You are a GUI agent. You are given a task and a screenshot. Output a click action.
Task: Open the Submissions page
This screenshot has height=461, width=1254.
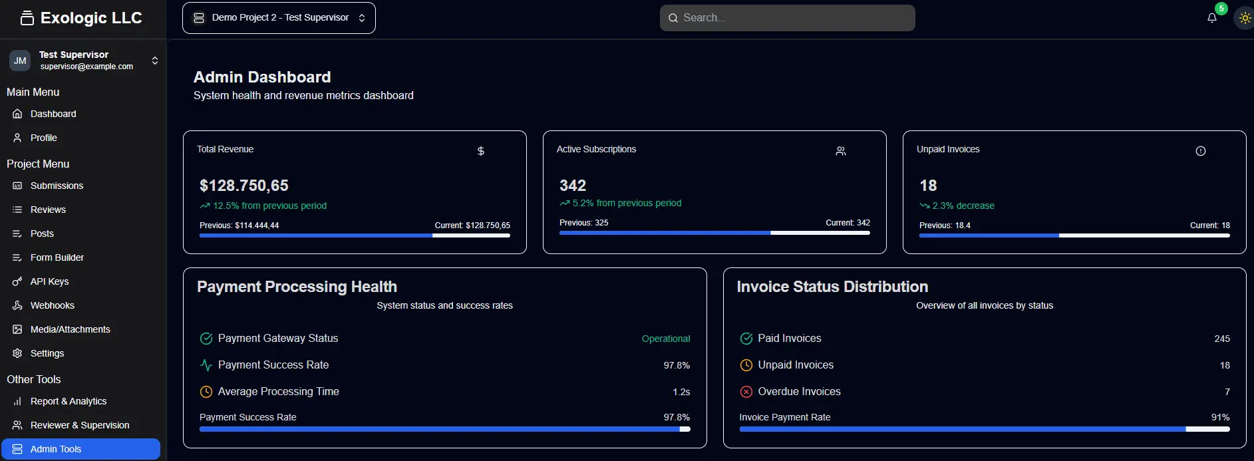(57, 186)
